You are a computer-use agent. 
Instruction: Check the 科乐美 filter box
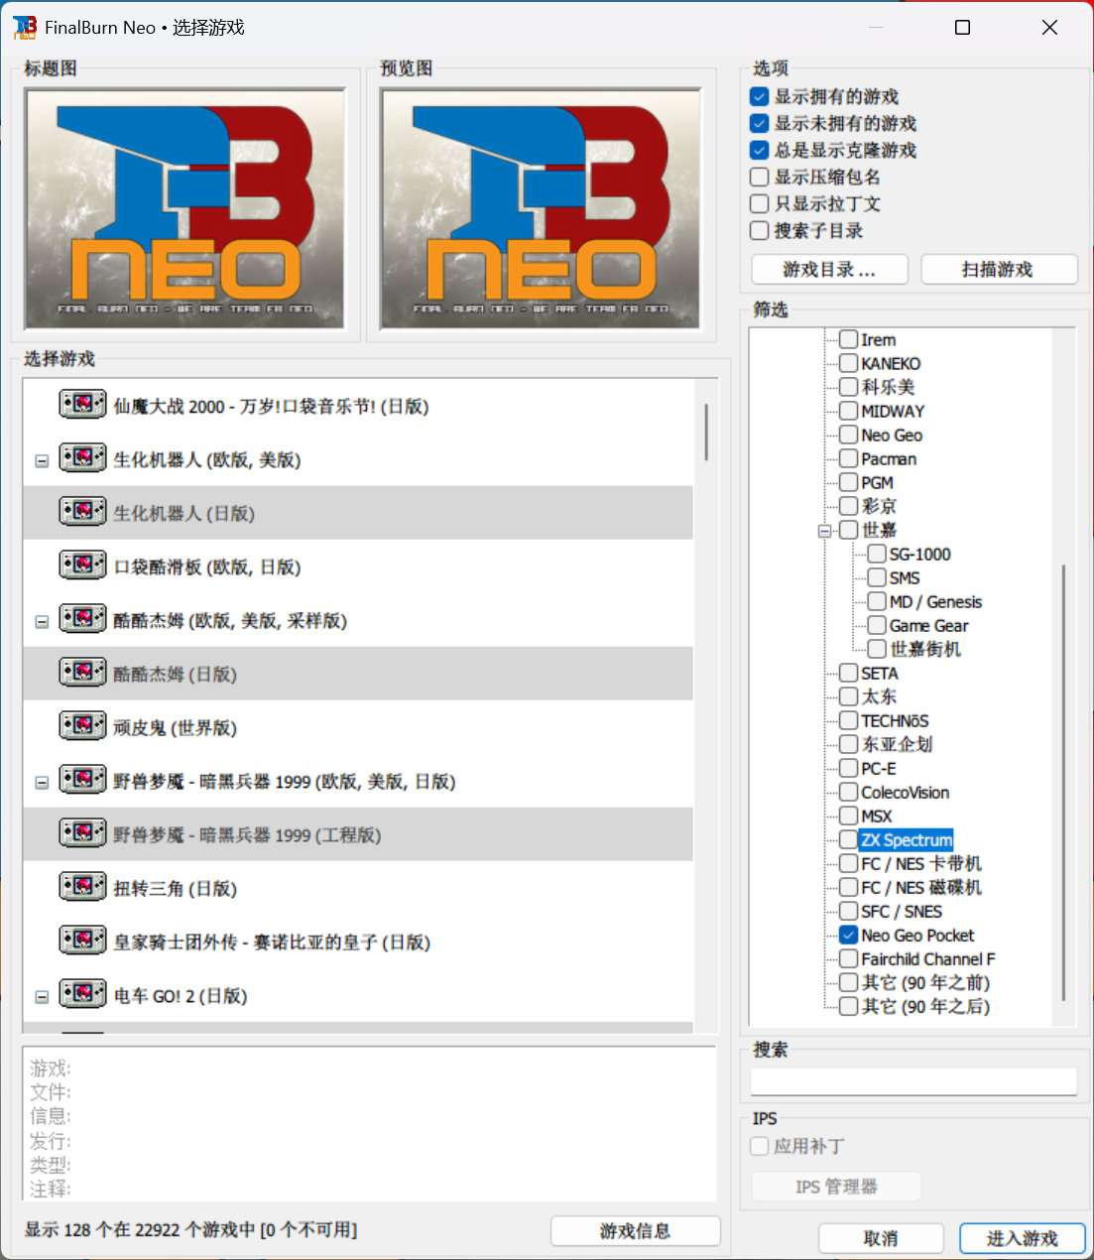849,387
